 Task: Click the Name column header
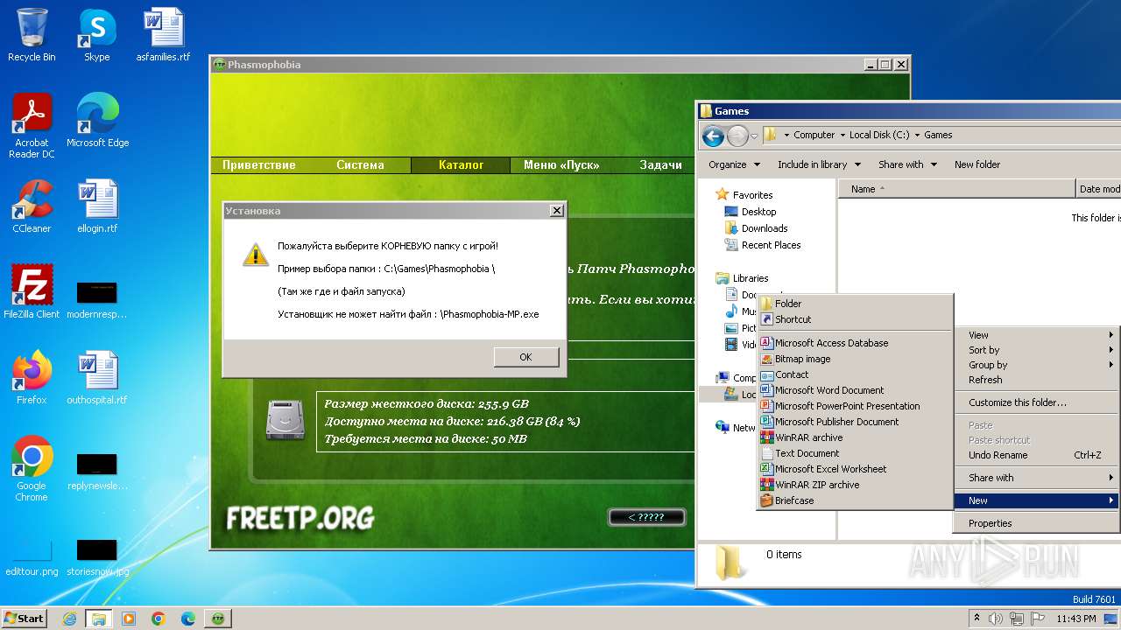pyautogui.click(x=956, y=189)
